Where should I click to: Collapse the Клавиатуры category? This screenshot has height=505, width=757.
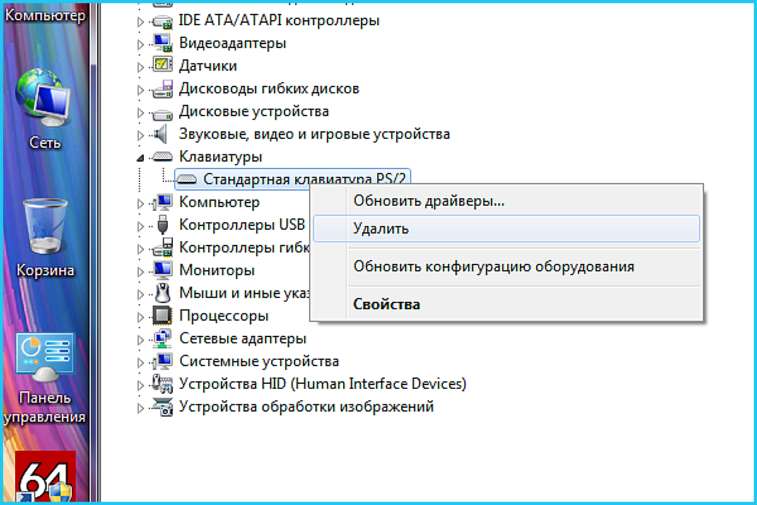coord(141,157)
